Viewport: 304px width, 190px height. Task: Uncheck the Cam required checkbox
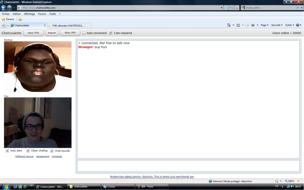[x=111, y=33]
